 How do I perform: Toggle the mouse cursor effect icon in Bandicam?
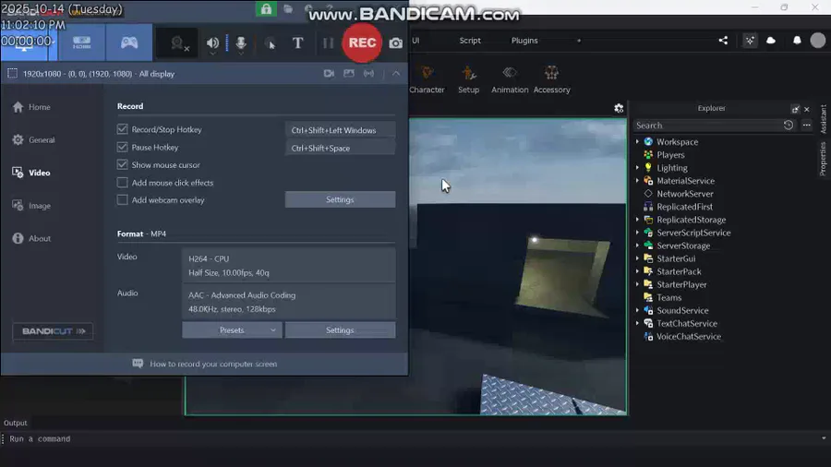click(271, 44)
